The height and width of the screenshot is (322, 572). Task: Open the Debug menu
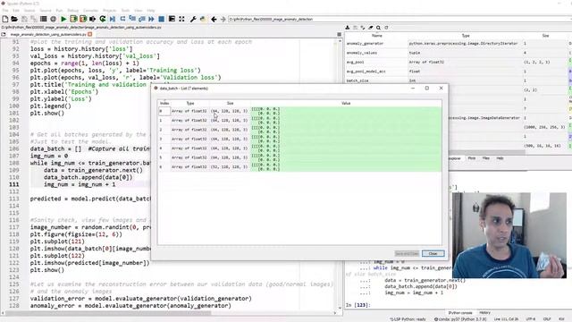pyautogui.click(x=73, y=10)
